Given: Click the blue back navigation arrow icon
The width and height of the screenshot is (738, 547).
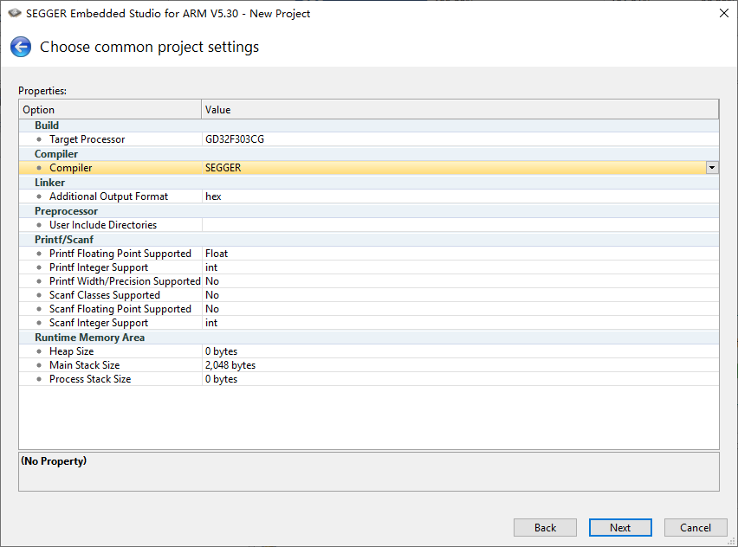Looking at the screenshot, I should tap(20, 46).
